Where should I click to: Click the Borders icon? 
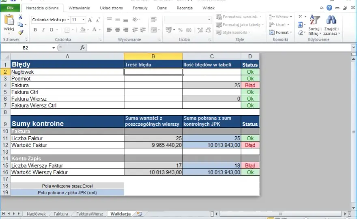tap(67, 30)
